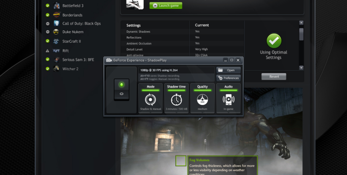Select Serious Sam 3: BFE icon
Screen dimensions: 347x175
(57, 59)
